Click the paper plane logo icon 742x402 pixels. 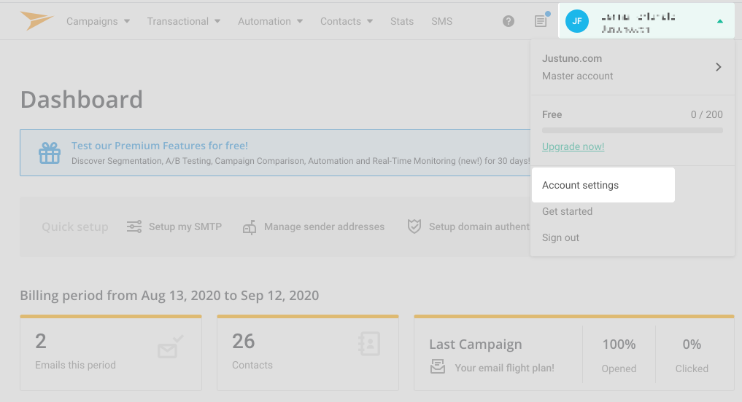click(36, 21)
